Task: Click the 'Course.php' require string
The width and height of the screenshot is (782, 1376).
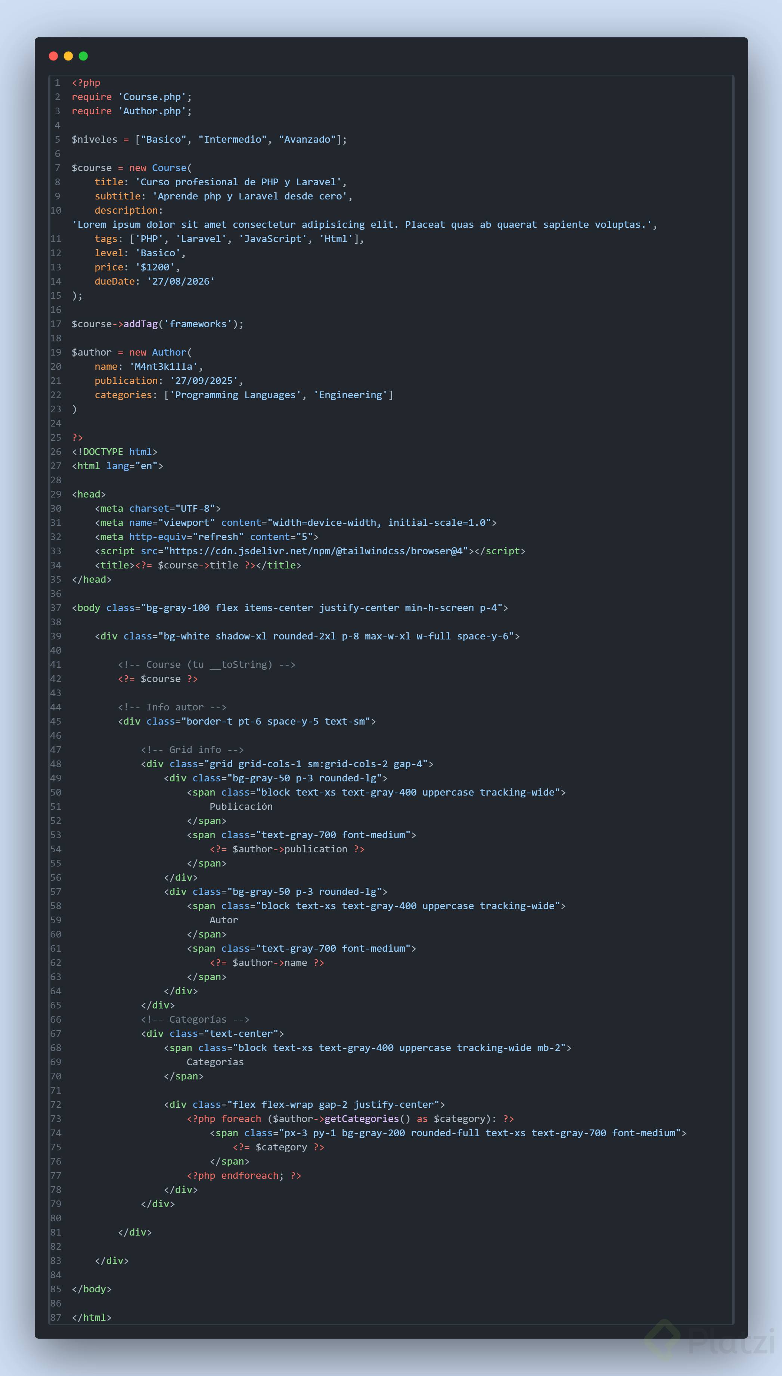Action: coord(152,97)
